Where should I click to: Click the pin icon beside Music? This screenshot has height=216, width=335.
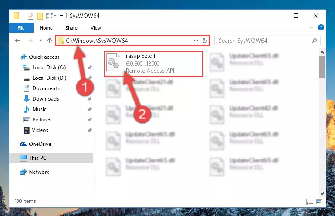(89, 109)
